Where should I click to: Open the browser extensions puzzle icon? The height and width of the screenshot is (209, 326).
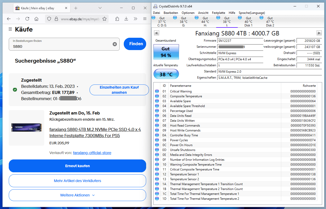(x=117, y=19)
